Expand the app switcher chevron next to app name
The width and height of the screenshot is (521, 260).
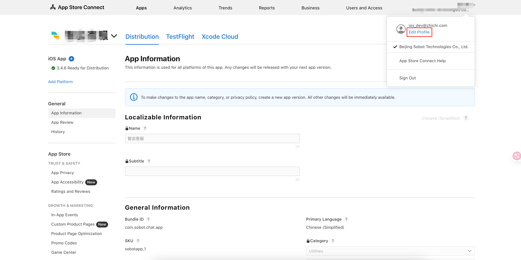point(114,36)
